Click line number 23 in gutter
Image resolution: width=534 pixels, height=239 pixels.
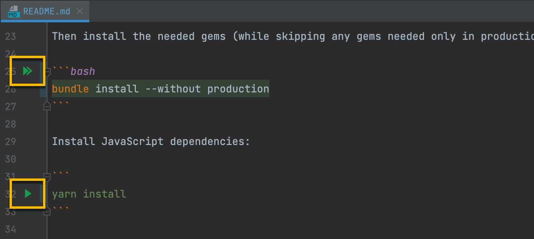[11, 37]
